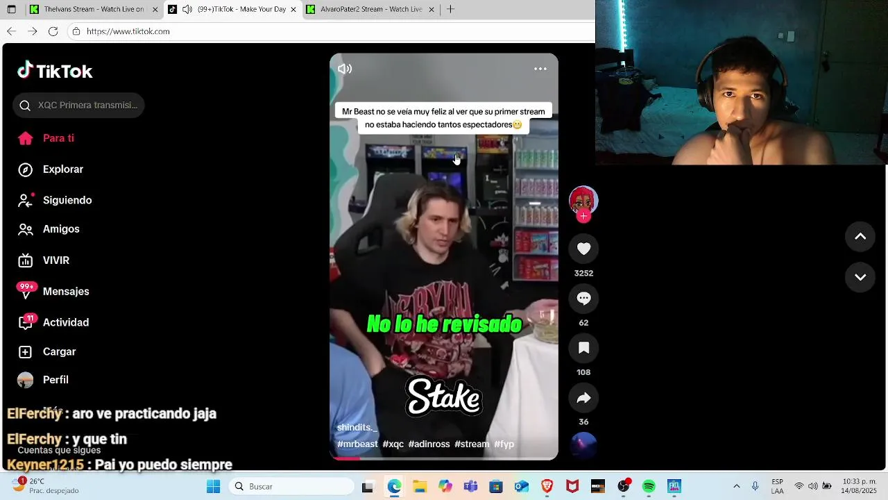The width and height of the screenshot is (888, 500).
Task: Open Spotify from the taskbar
Action: tap(649, 486)
